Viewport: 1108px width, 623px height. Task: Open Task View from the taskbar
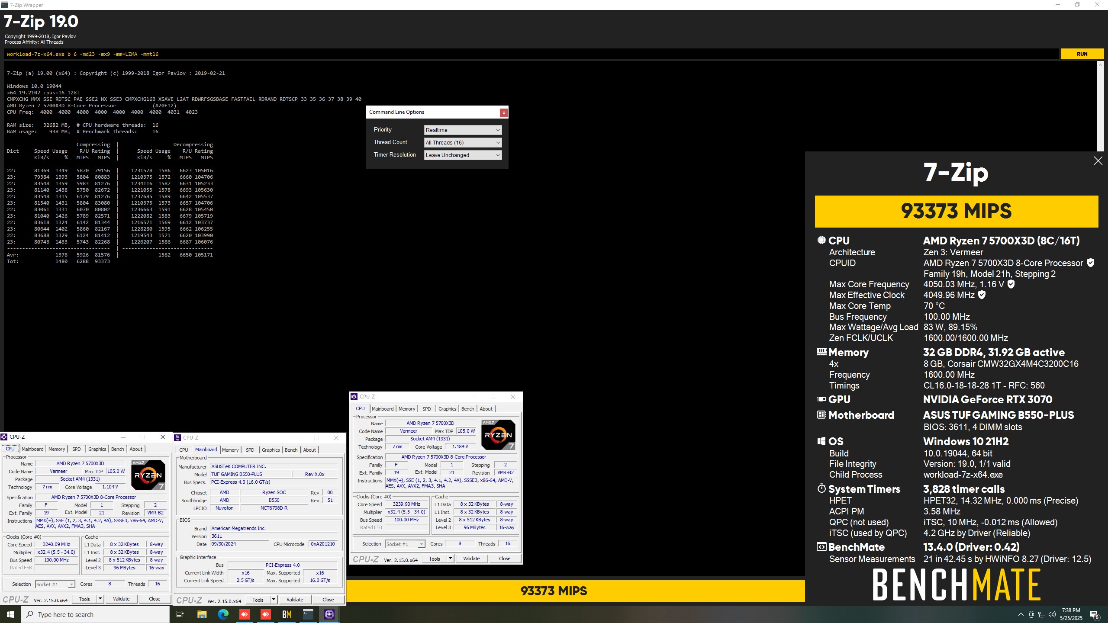[180, 614]
